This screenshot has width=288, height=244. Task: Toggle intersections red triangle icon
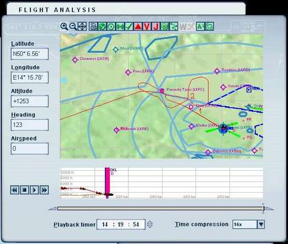pyautogui.click(x=138, y=26)
